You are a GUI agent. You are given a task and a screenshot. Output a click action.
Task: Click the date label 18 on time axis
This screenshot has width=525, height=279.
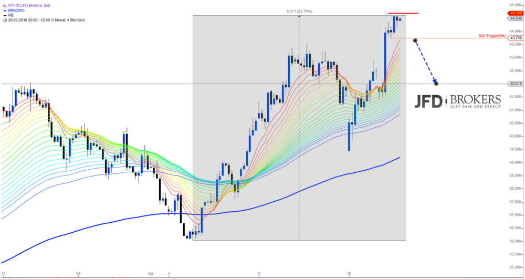click(349, 273)
